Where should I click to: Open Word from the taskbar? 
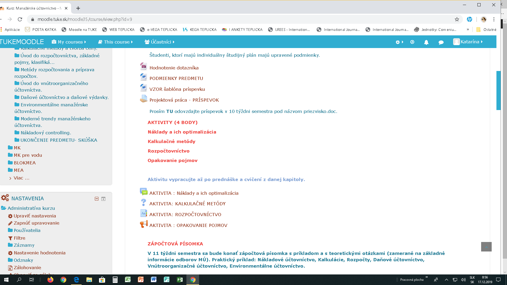coord(154,280)
